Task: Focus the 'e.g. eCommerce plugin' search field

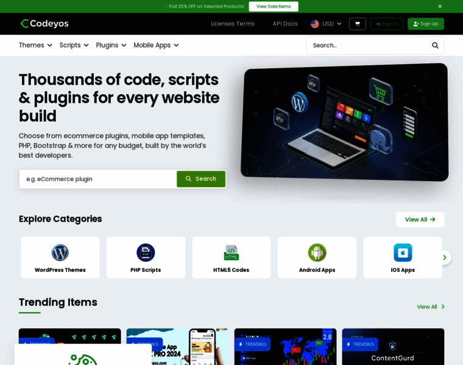Action: click(x=98, y=179)
